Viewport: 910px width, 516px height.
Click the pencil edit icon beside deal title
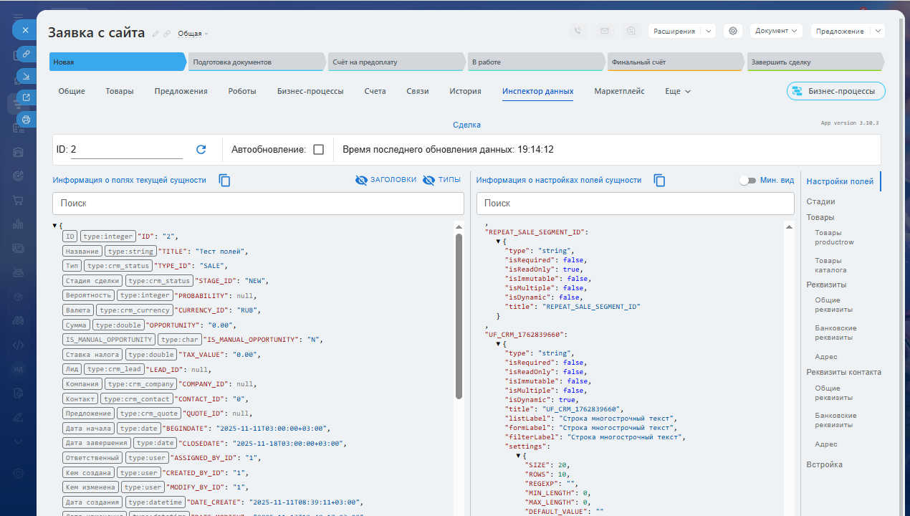(156, 34)
